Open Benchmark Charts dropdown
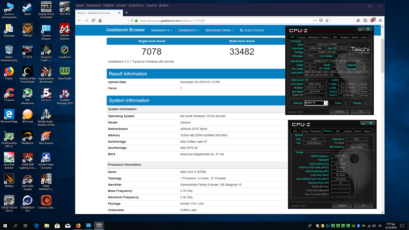The image size is (409, 230). pyautogui.click(x=220, y=30)
